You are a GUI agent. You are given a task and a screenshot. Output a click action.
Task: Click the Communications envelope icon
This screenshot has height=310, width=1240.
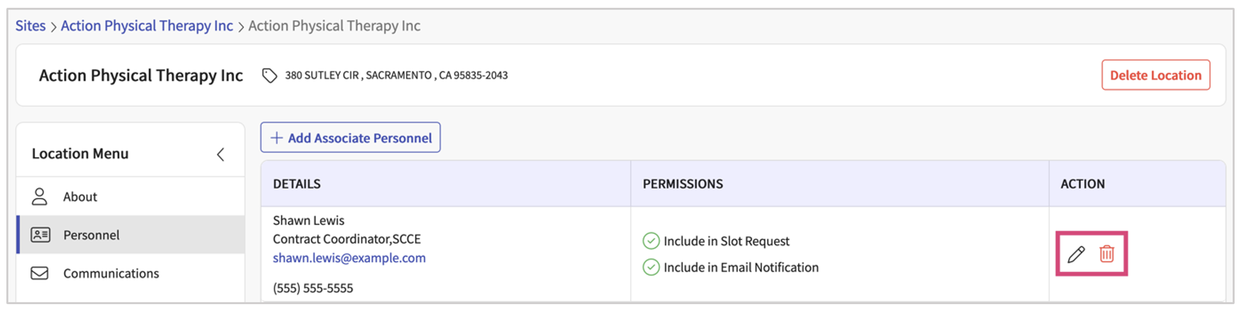[40, 273]
